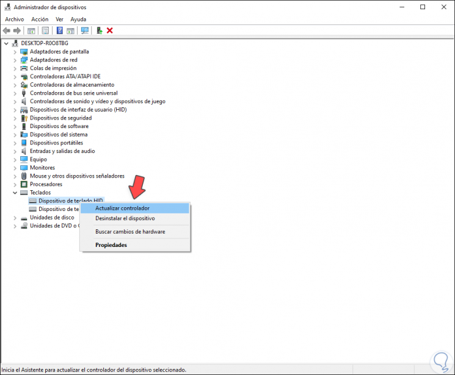
Task: Click the Adaptadores de pantalla icon
Action: pos(24,52)
